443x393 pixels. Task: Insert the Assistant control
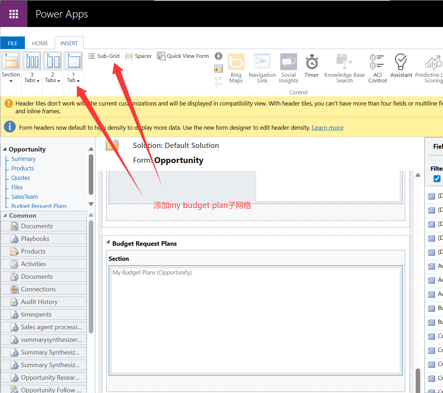point(401,66)
